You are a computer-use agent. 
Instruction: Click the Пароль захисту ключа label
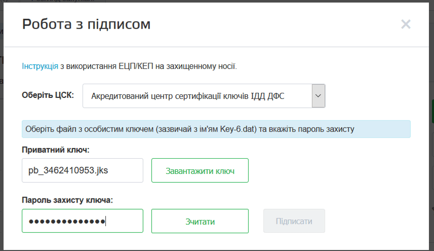coord(67,200)
